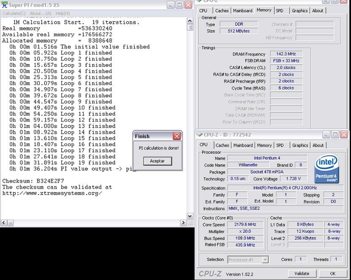Switch to CPU tab in upper CPU-Z window
Image resolution: width=351 pixels, height=280 pixels.
point(203,11)
